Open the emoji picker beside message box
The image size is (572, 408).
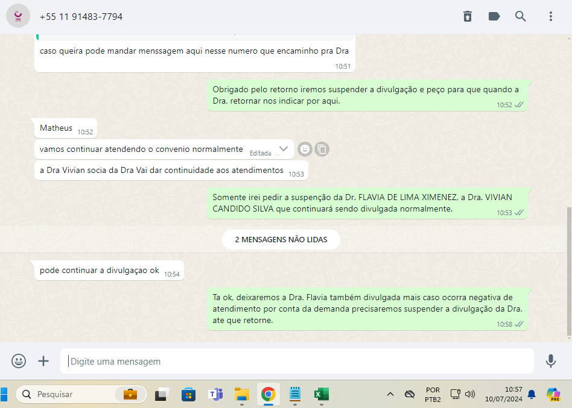(19, 361)
